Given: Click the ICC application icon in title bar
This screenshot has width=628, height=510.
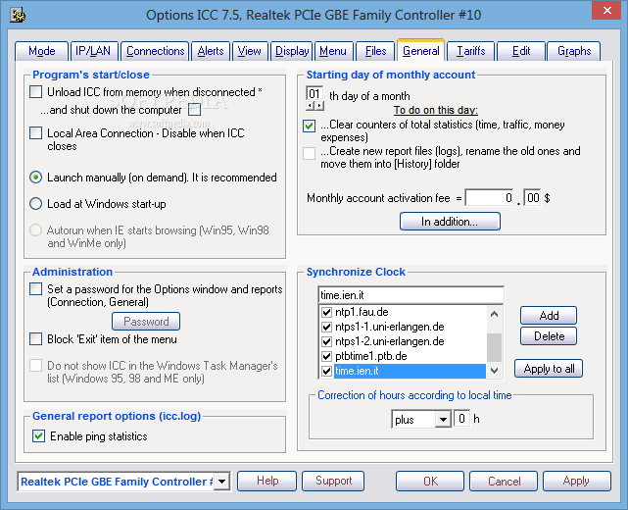Looking at the screenshot, I should tap(18, 16).
